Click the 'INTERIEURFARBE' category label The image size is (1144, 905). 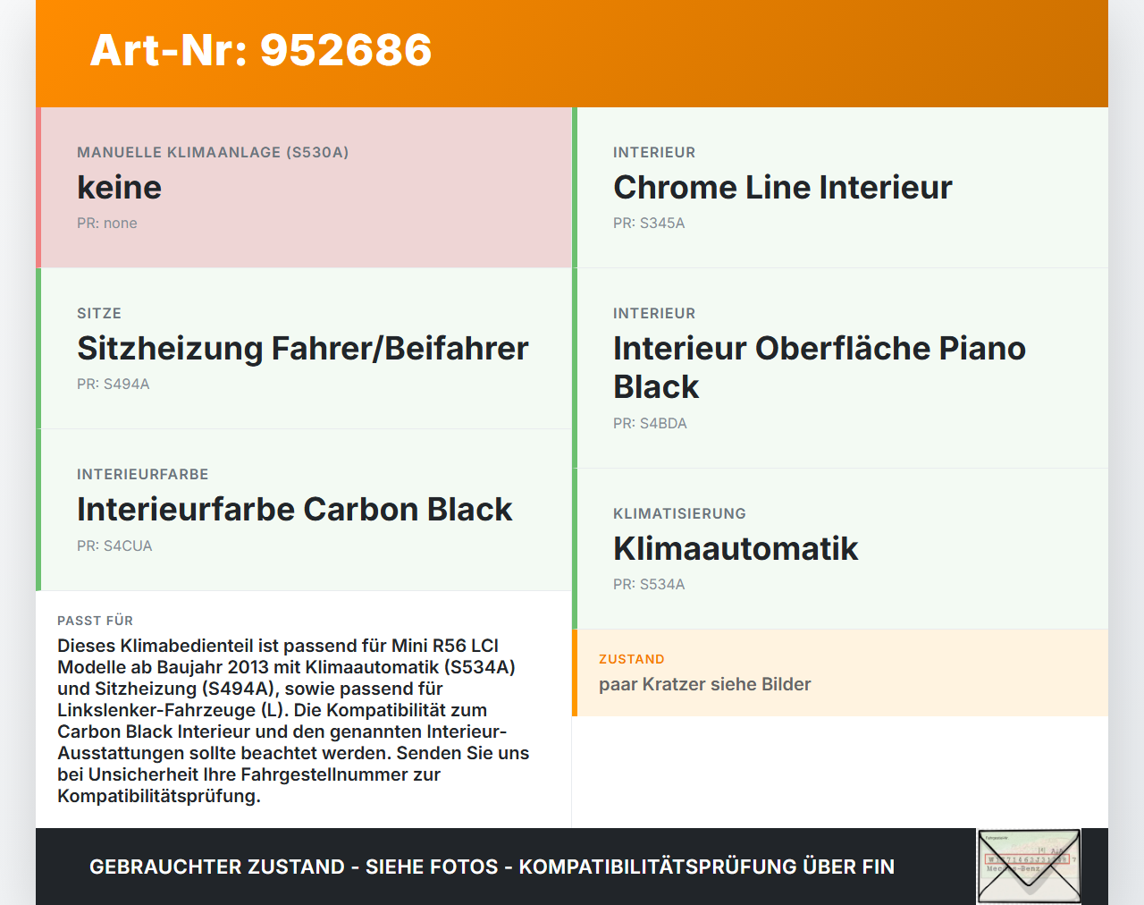143,474
